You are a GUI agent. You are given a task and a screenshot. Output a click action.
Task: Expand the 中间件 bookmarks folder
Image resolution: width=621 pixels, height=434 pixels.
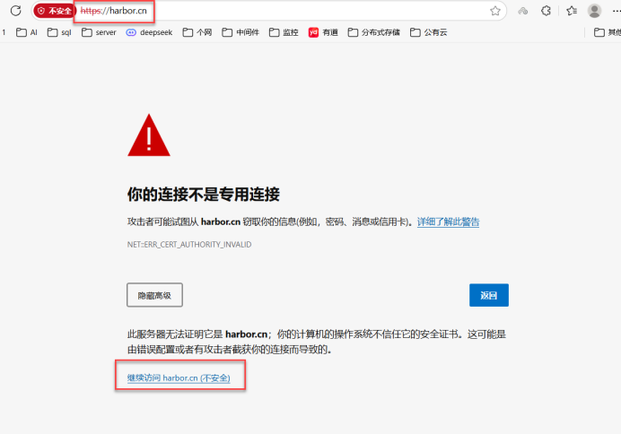tap(242, 32)
